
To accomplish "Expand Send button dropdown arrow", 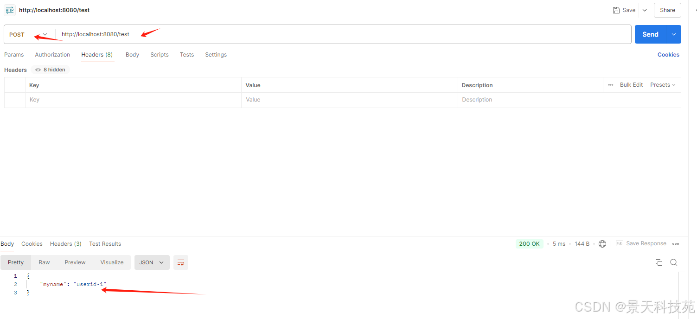I will pyautogui.click(x=674, y=34).
